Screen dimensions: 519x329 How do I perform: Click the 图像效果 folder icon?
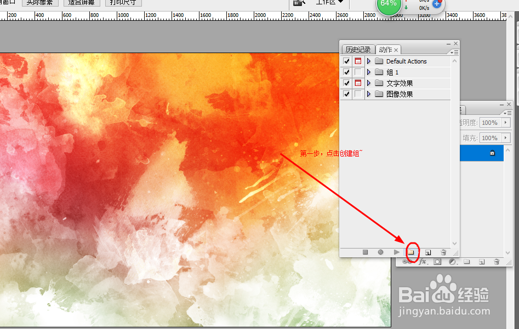point(379,94)
